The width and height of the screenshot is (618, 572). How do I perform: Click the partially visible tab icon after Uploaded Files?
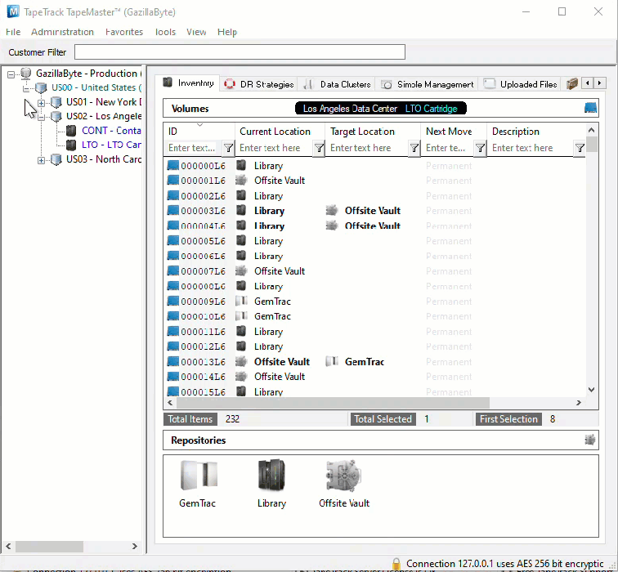[x=572, y=83]
